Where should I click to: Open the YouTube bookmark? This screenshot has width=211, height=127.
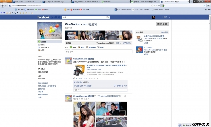(x=84, y=9)
